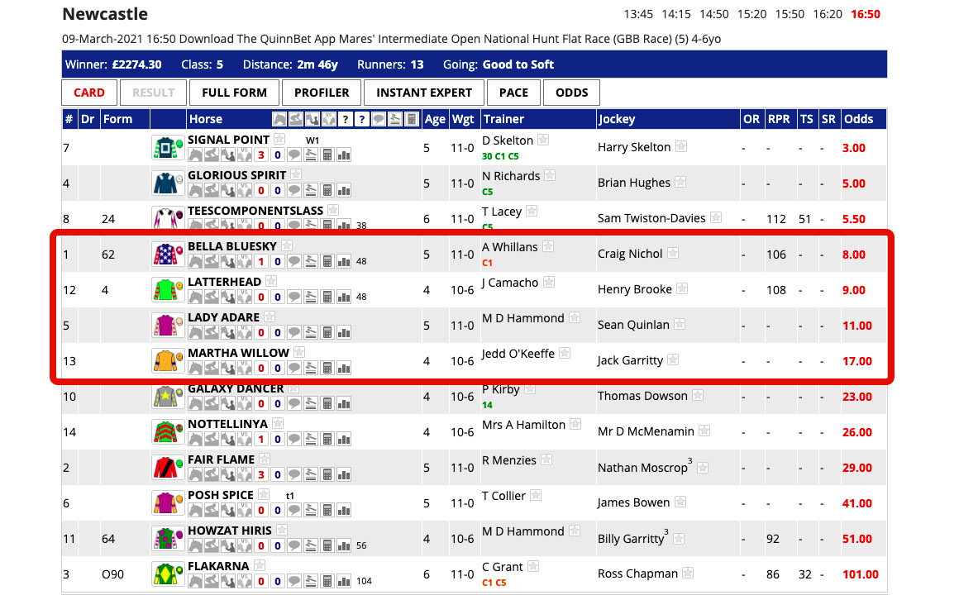959x595 pixels.
Task: Click blue 0 indicator for Nottellinya
Action: click(278, 439)
